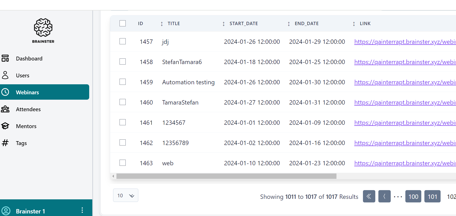Screen dimensions: 456x216
Task: Select the checkbox for webinar 1463 web
Action: tap(123, 163)
